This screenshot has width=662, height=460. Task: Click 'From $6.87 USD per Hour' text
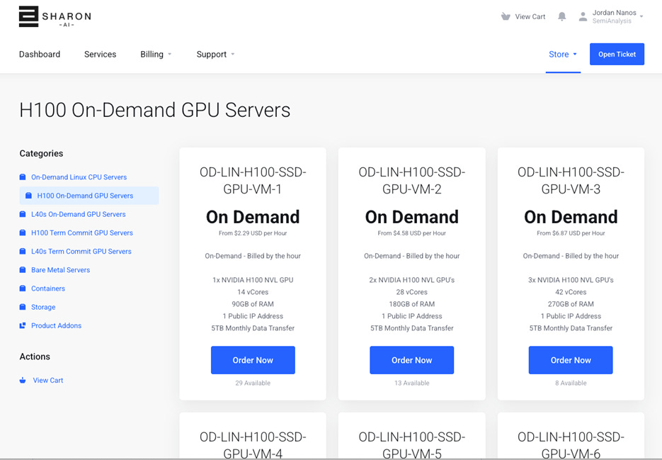point(571,233)
